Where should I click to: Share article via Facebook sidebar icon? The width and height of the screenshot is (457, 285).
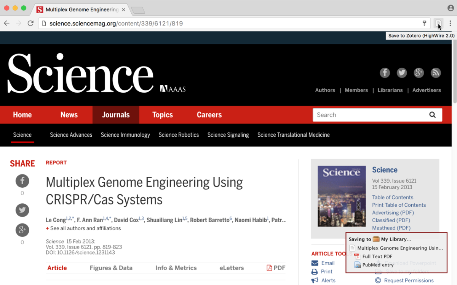pyautogui.click(x=22, y=180)
